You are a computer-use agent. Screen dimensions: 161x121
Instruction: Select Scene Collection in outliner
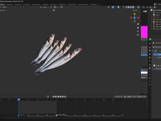[156, 10]
